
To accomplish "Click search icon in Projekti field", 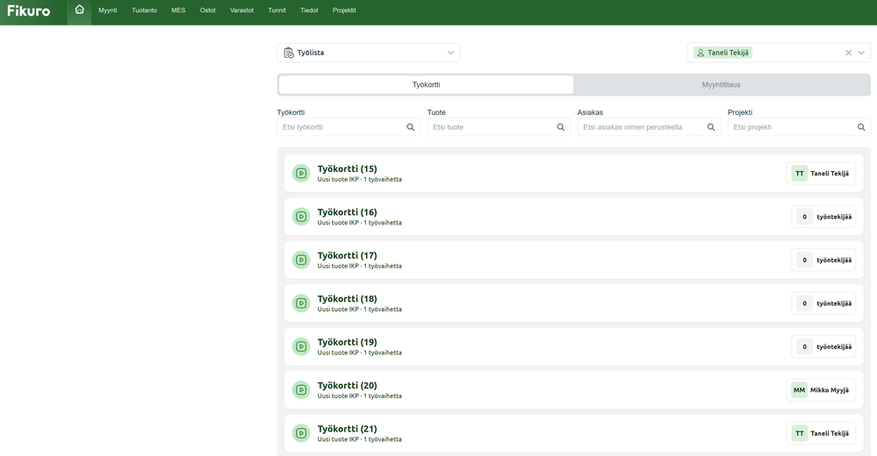I will tap(861, 127).
